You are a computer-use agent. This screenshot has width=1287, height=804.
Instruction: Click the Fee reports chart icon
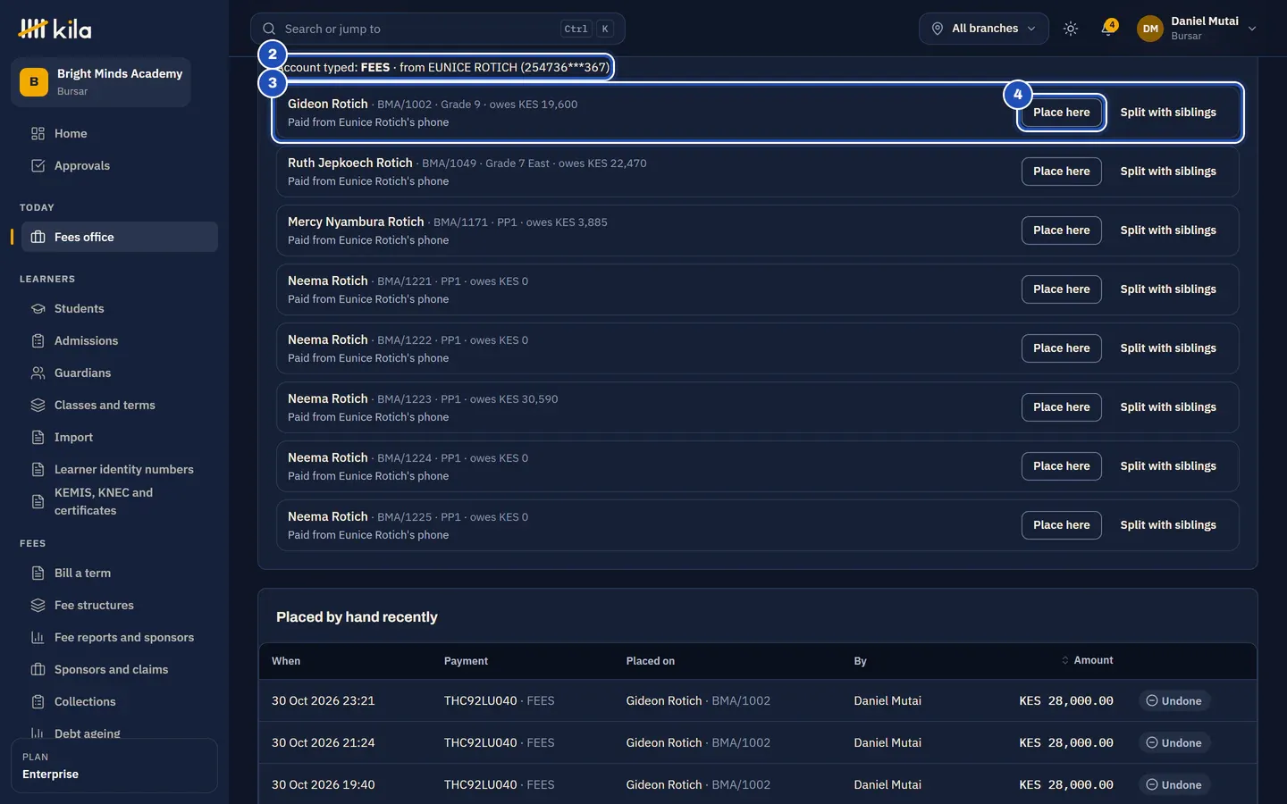pyautogui.click(x=38, y=637)
